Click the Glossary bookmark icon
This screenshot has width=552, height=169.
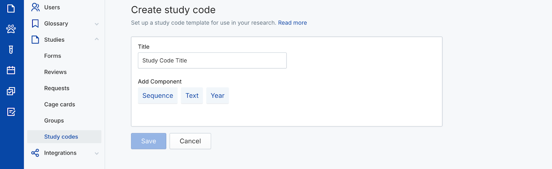[x=35, y=23]
